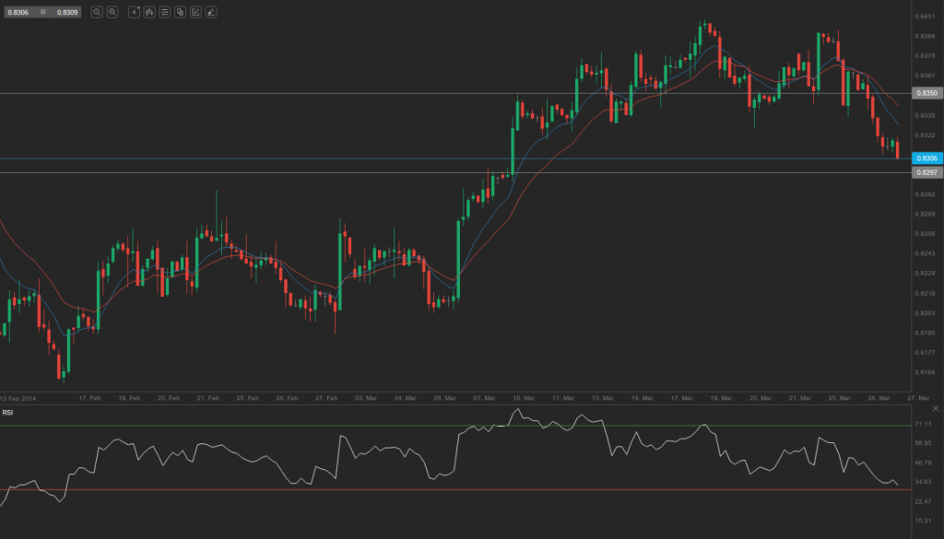
Task: Click the buy price 0.8309 button
Action: tap(66, 12)
